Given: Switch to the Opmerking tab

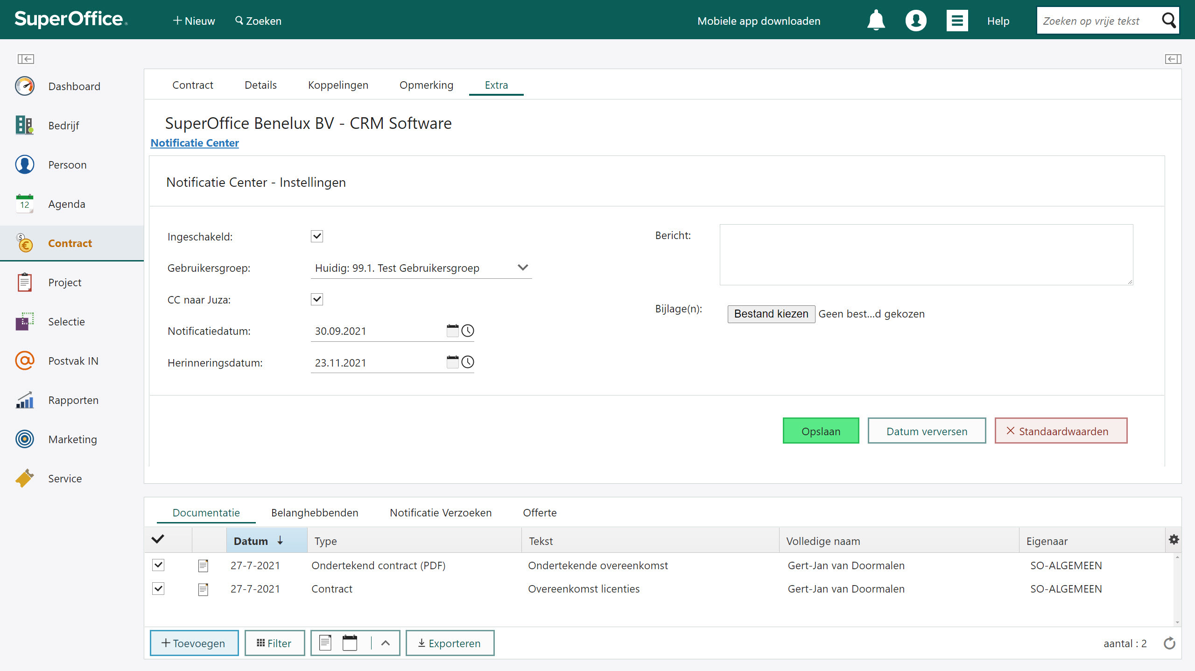Looking at the screenshot, I should 426,85.
